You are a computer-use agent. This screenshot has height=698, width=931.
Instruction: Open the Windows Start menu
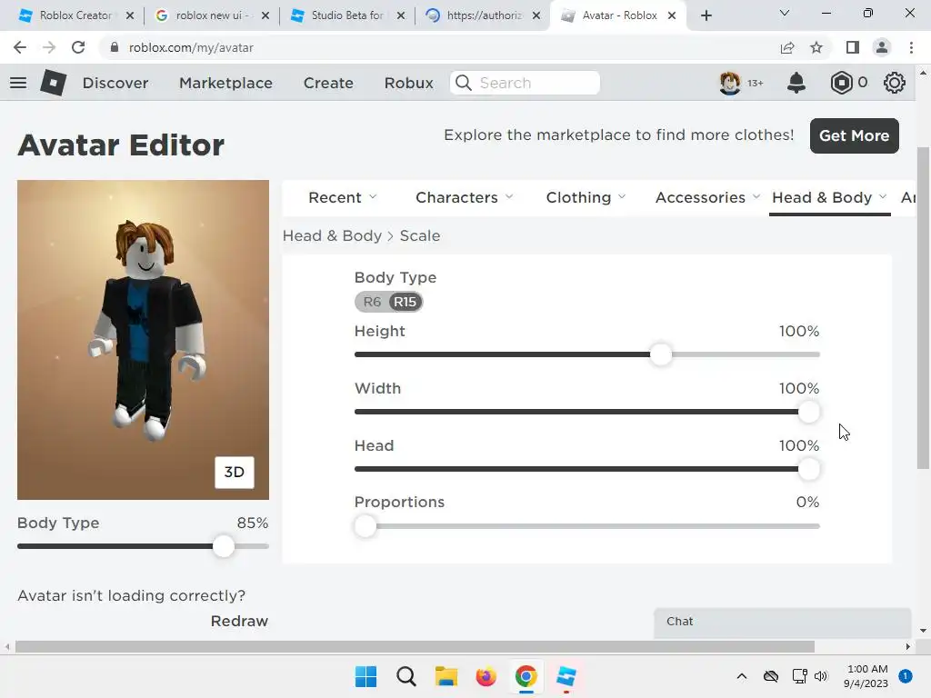pos(365,676)
